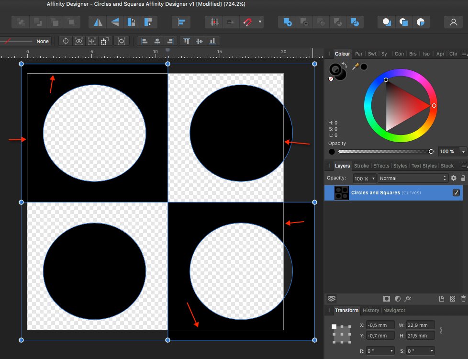The image size is (468, 359).
Task: Click the Layer Effects fx icon
Action: 408,299
